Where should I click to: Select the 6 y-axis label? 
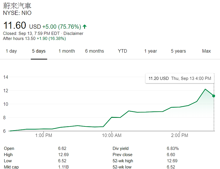pyautogui.click(x=5, y=131)
